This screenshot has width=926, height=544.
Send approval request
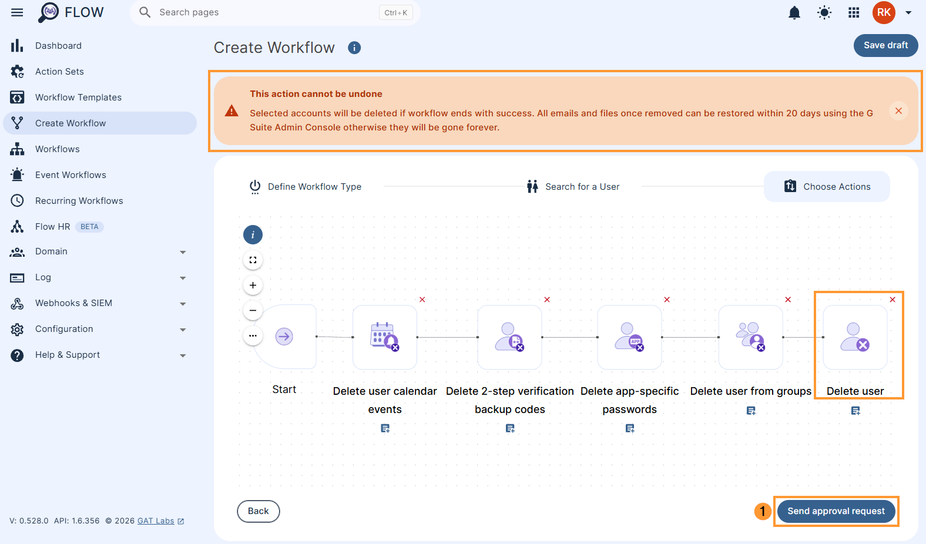836,511
